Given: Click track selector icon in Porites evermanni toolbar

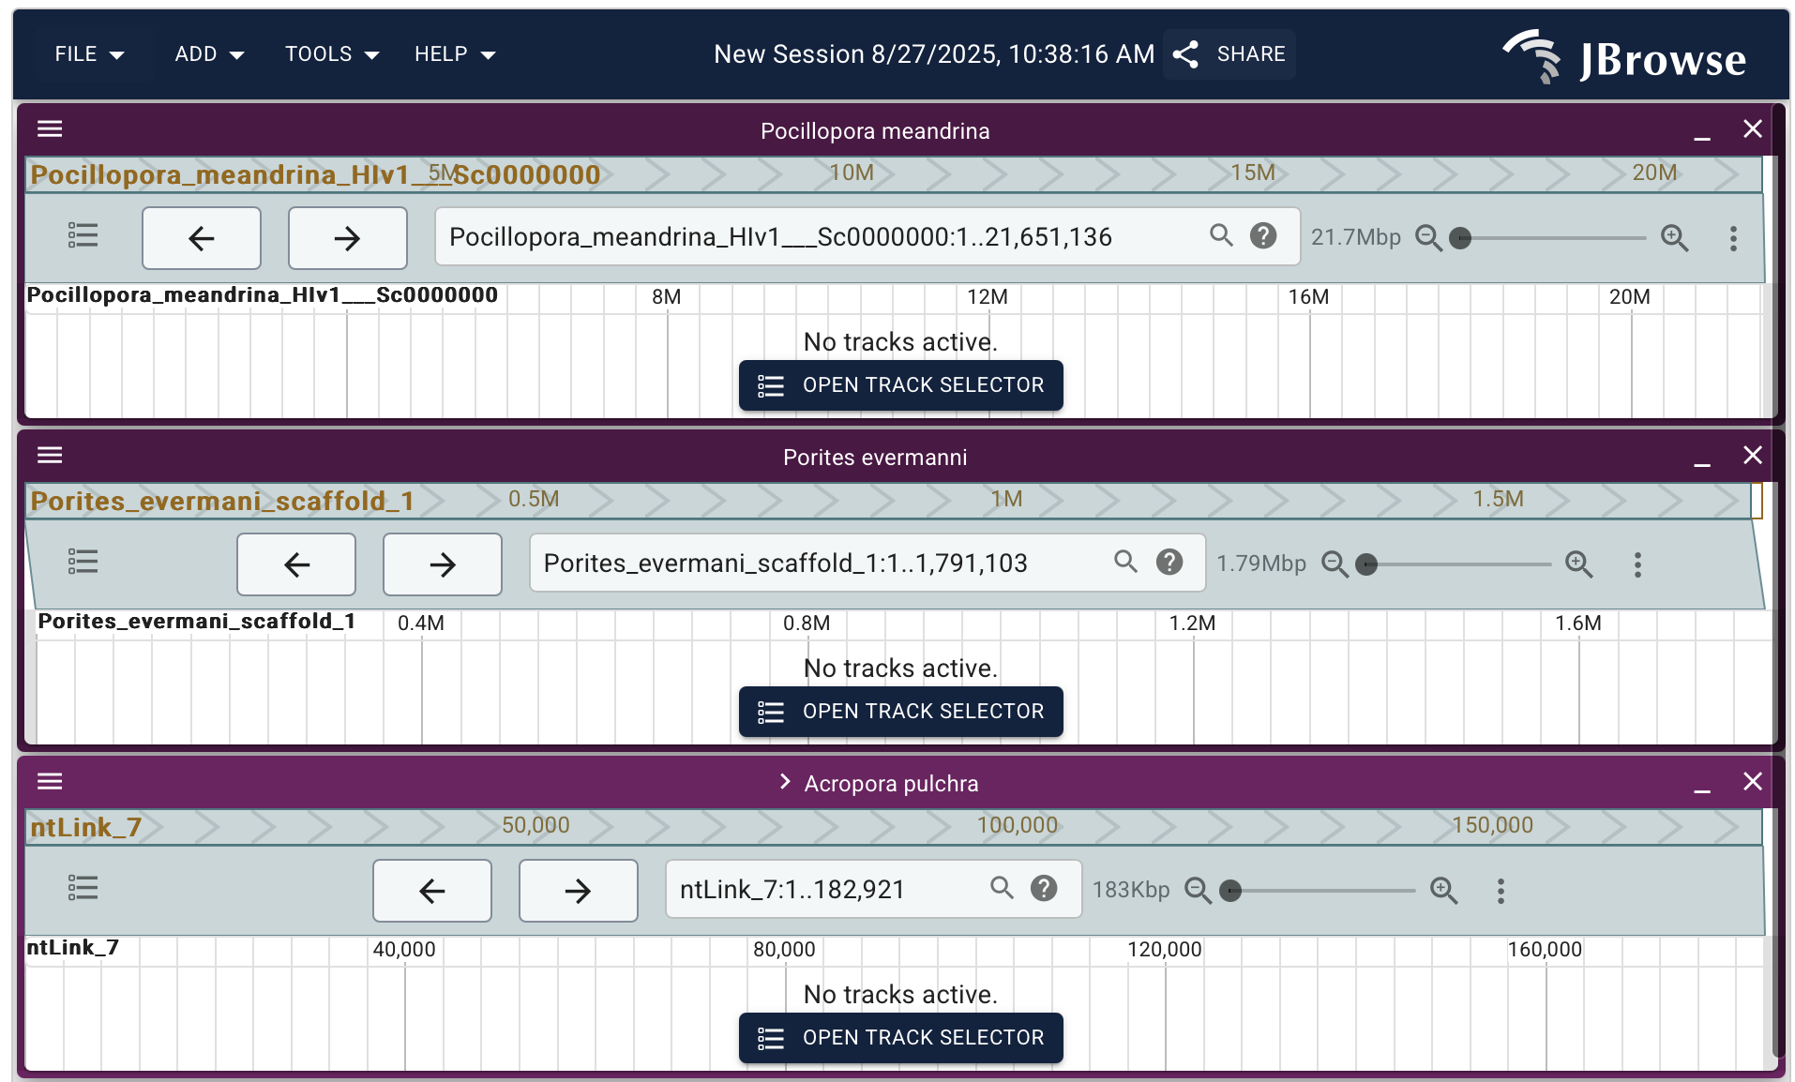Looking at the screenshot, I should (83, 563).
